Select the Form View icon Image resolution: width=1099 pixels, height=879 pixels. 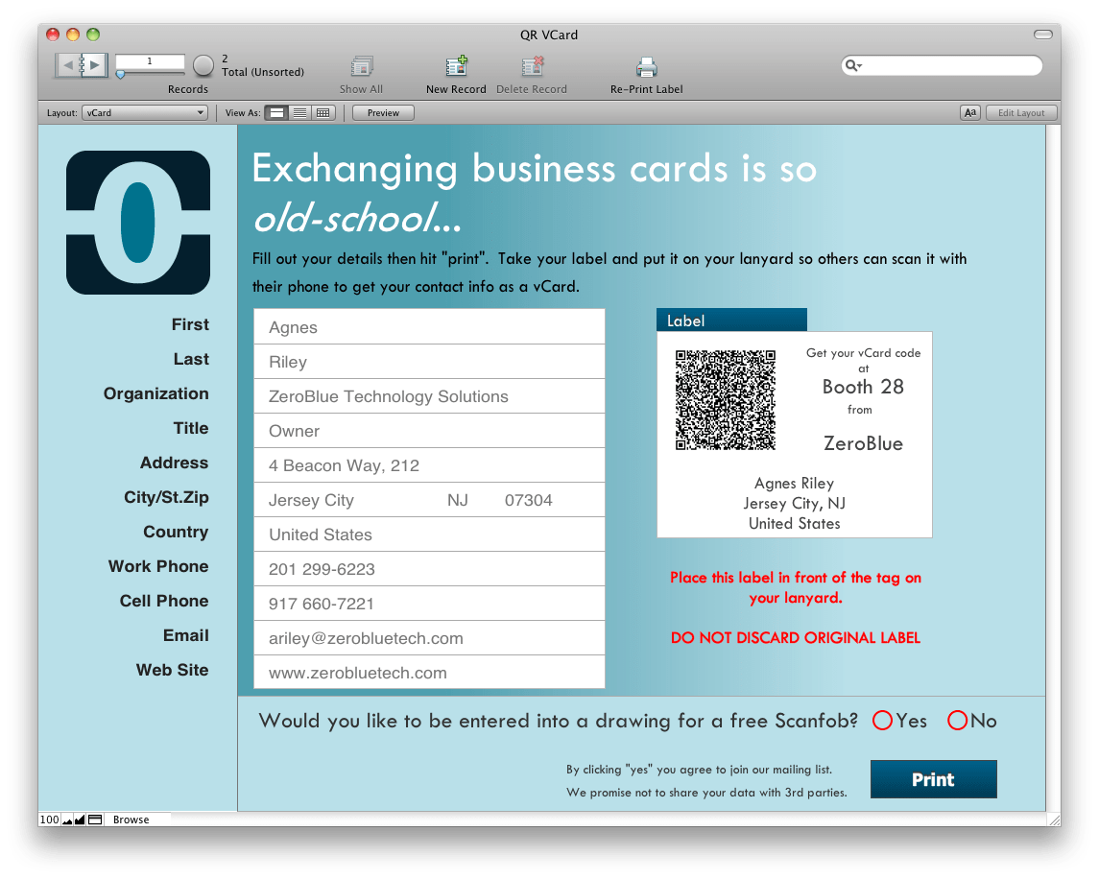[276, 112]
